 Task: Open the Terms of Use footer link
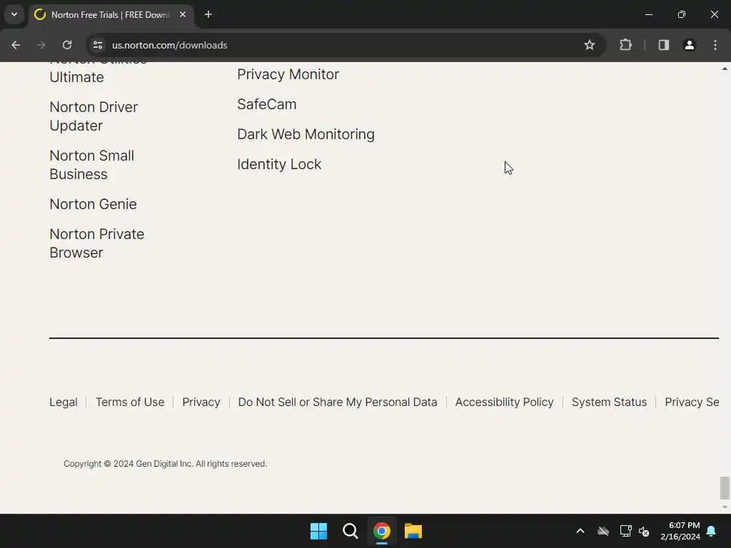point(130,402)
